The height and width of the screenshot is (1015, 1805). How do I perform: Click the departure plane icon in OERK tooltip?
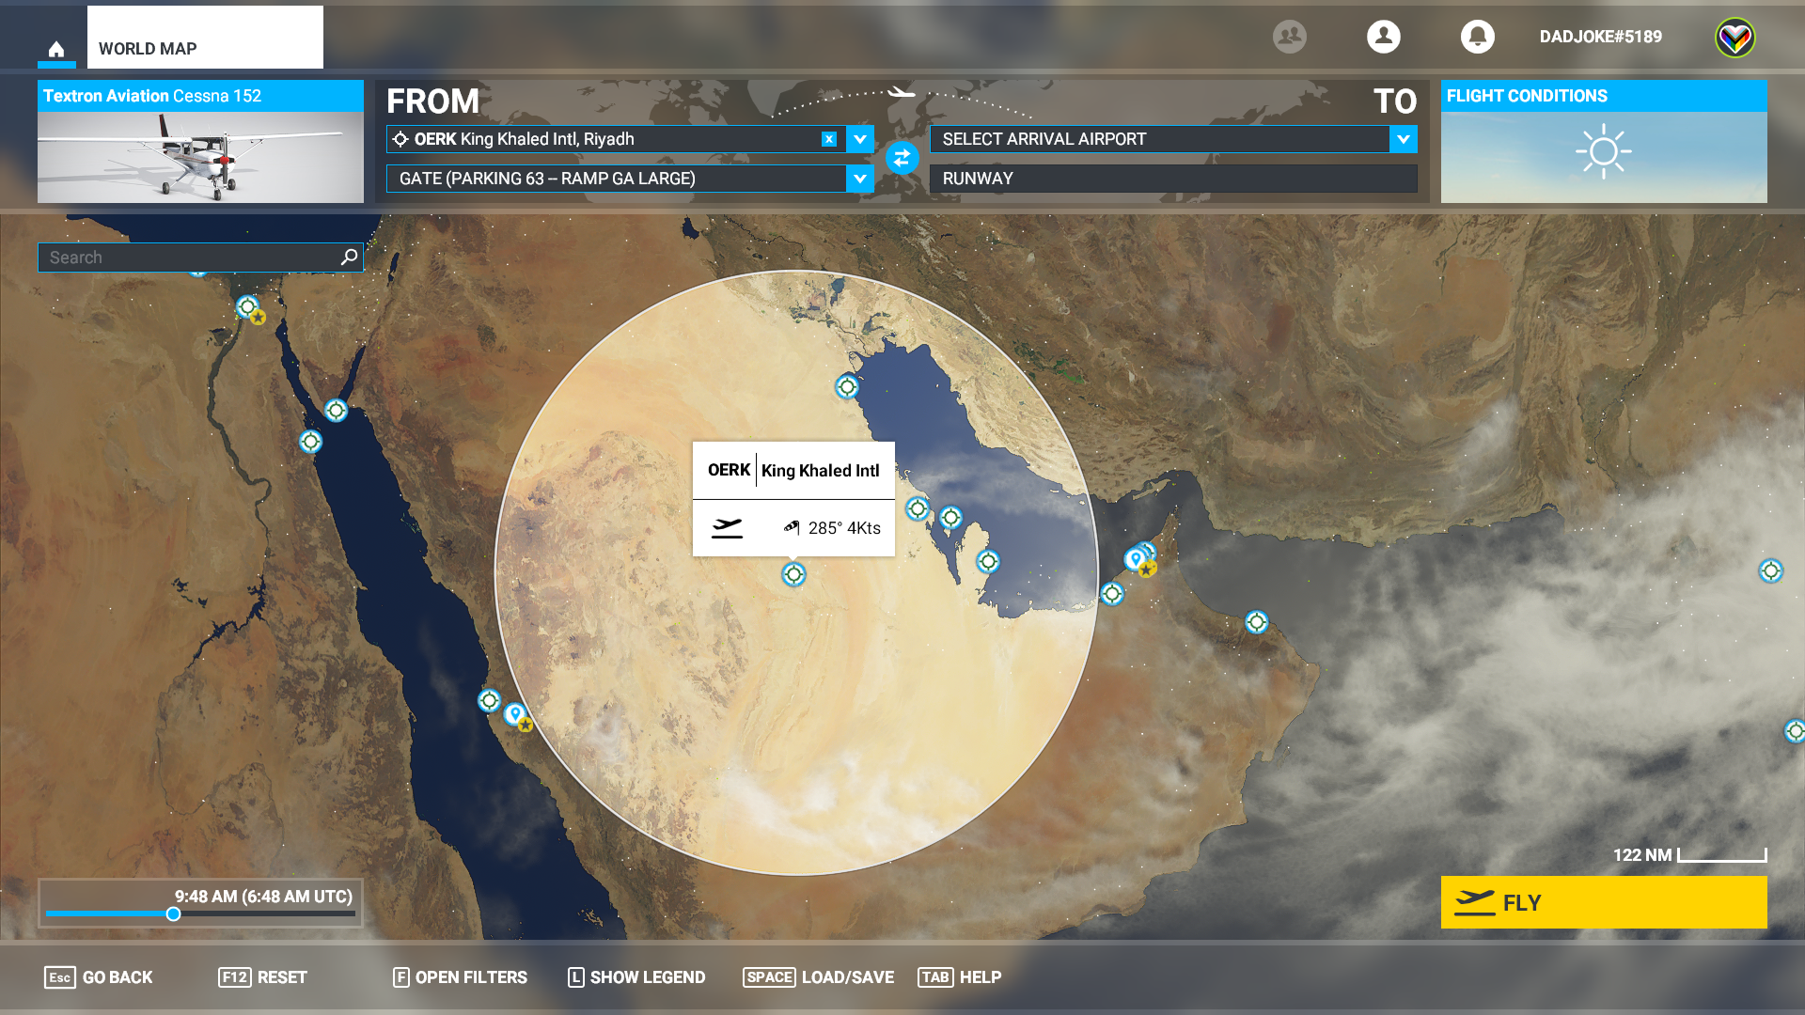click(727, 528)
